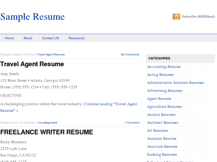Image resolution: width=217 pixels, height=162 pixels.
Task: Open the Resources menu item
Action: [x=76, y=38]
